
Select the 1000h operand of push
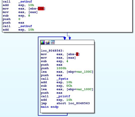coord(61,68)
